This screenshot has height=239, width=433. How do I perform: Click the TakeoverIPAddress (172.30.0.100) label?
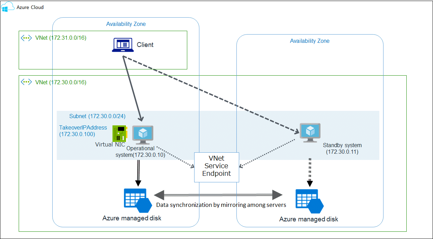point(83,131)
